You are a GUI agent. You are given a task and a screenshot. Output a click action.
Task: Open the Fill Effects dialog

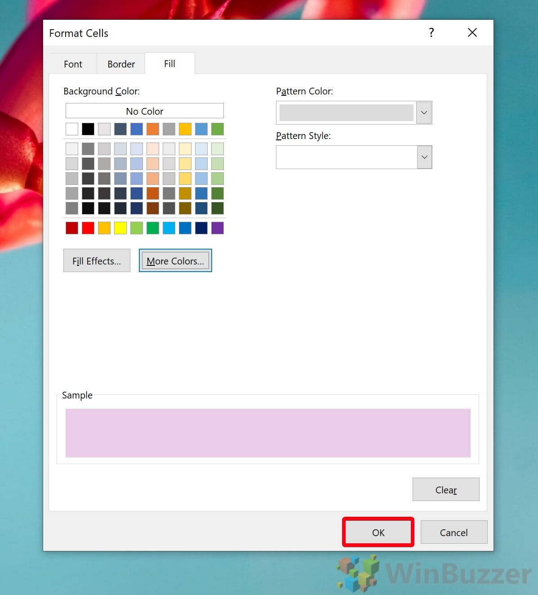pyautogui.click(x=97, y=260)
